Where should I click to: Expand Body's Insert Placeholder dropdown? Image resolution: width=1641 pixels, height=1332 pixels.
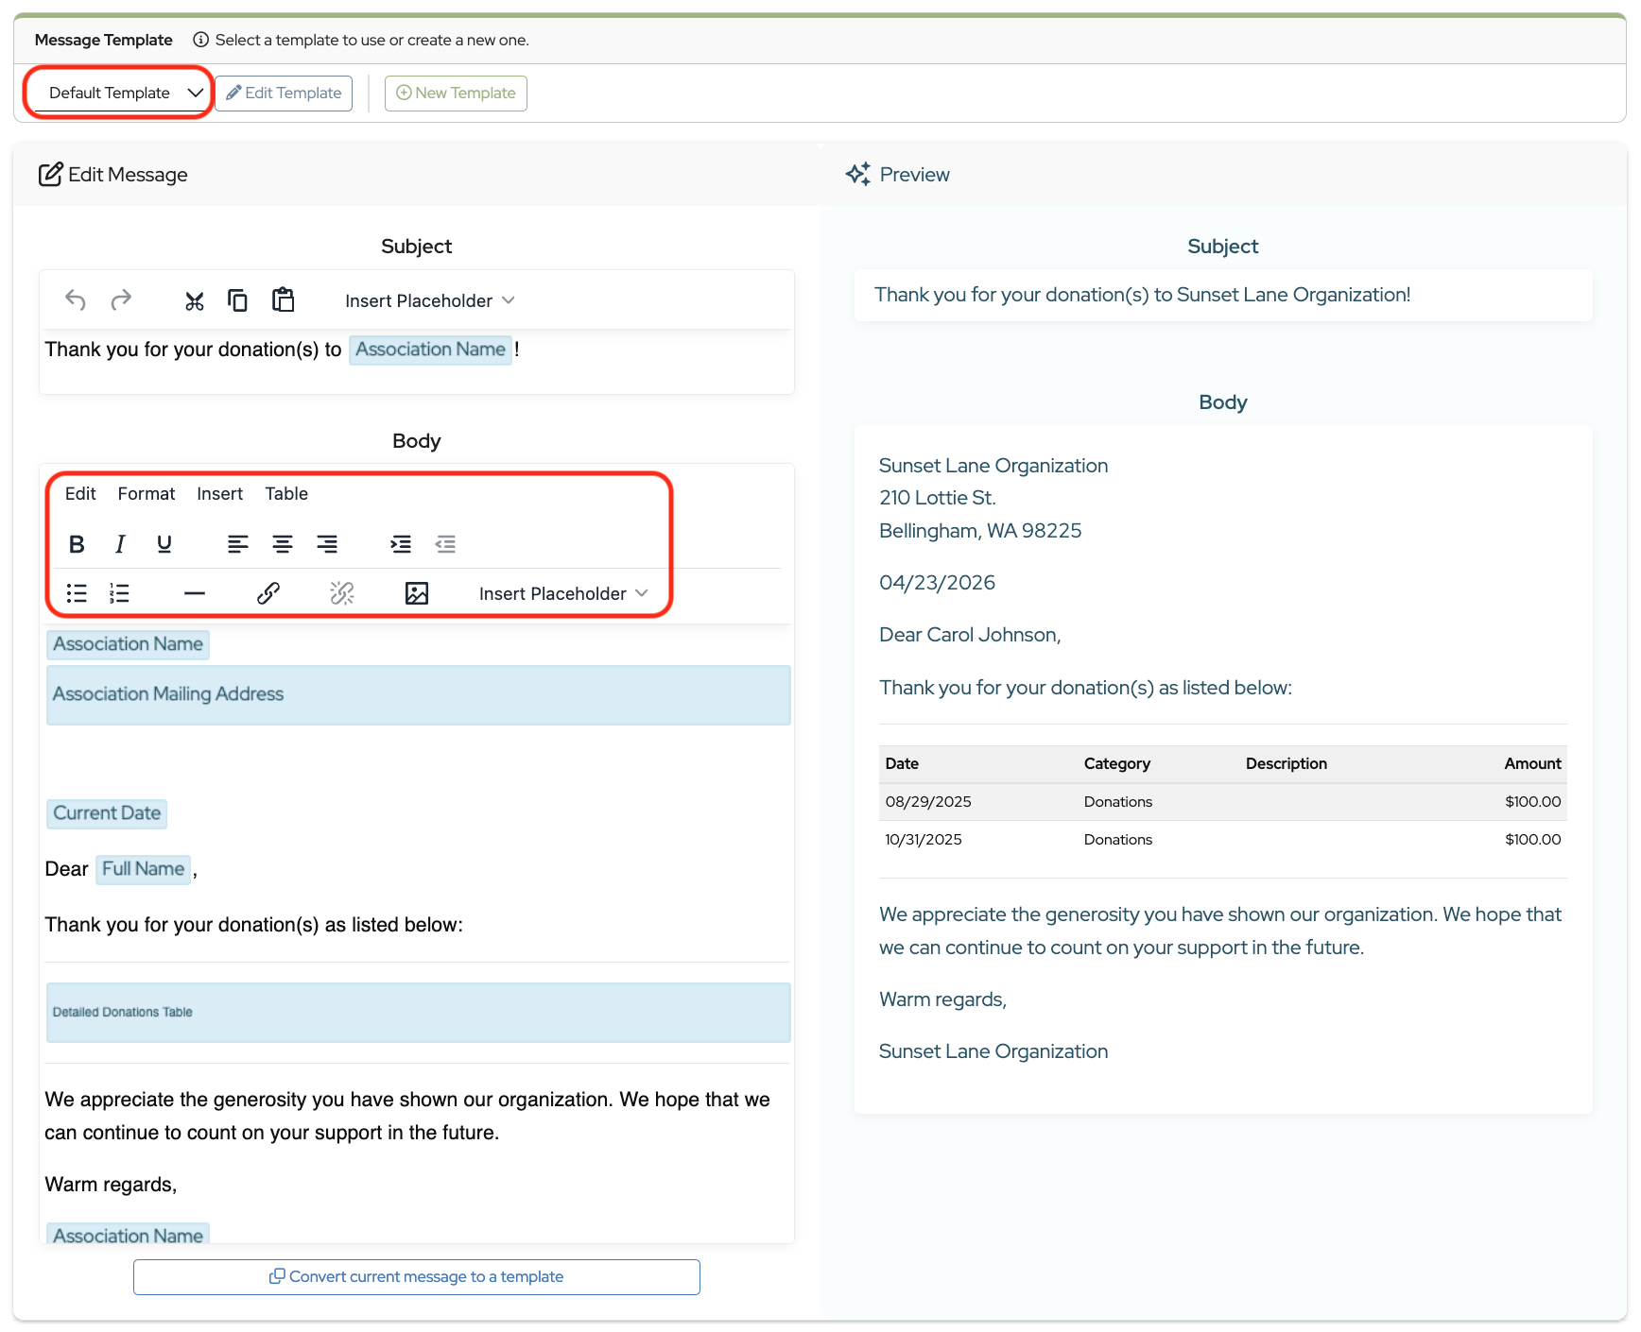point(563,593)
